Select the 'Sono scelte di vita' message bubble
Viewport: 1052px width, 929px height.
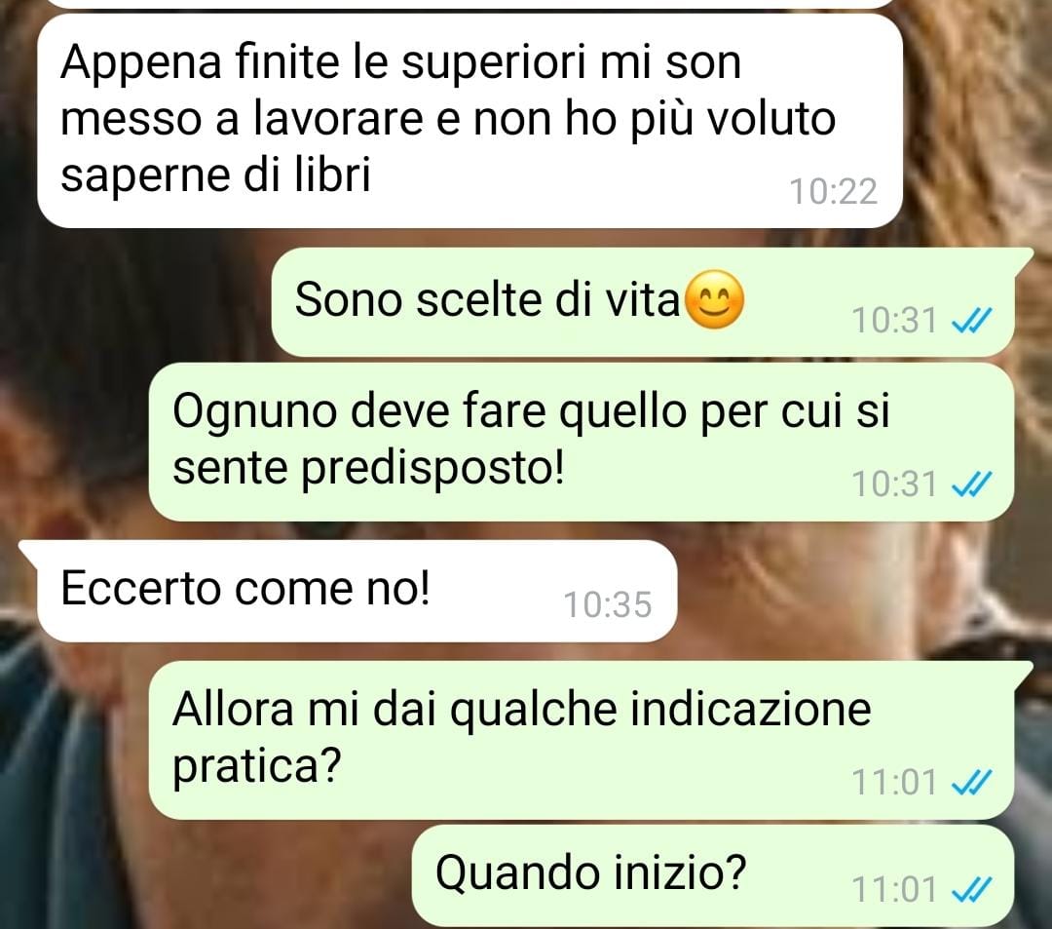[643, 302]
